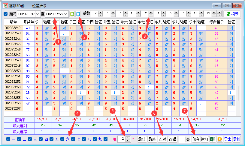The image size is (245, 146).
Task: Open settings with the gear icon
Action: click(220, 139)
